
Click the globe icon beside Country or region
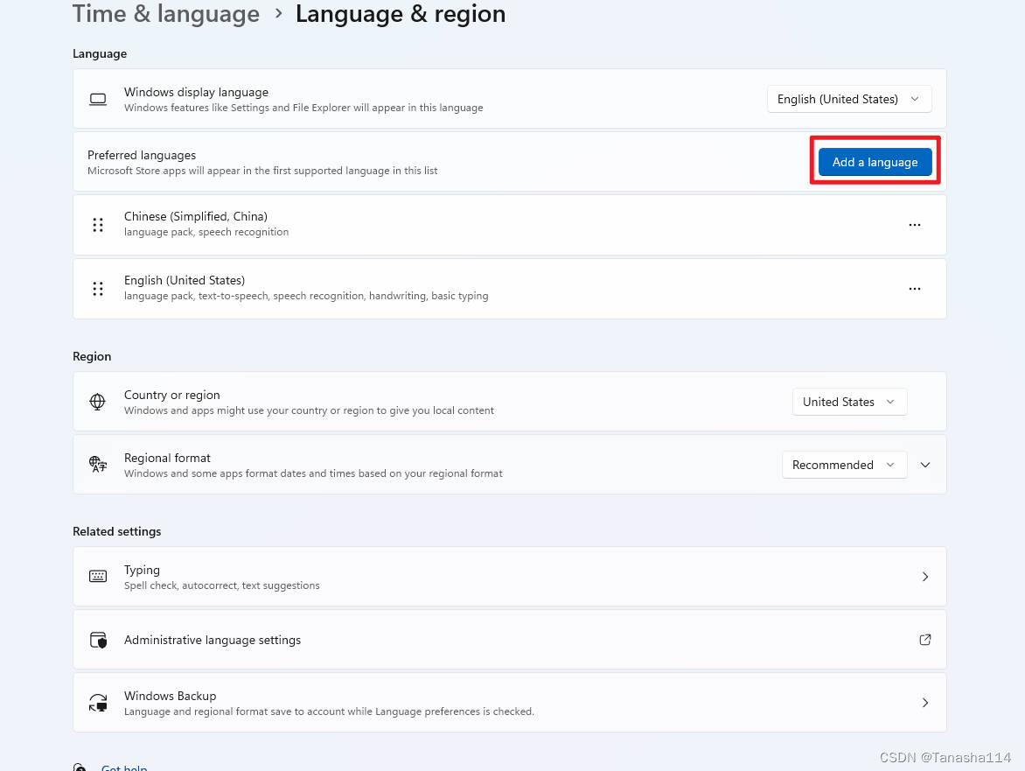(97, 402)
